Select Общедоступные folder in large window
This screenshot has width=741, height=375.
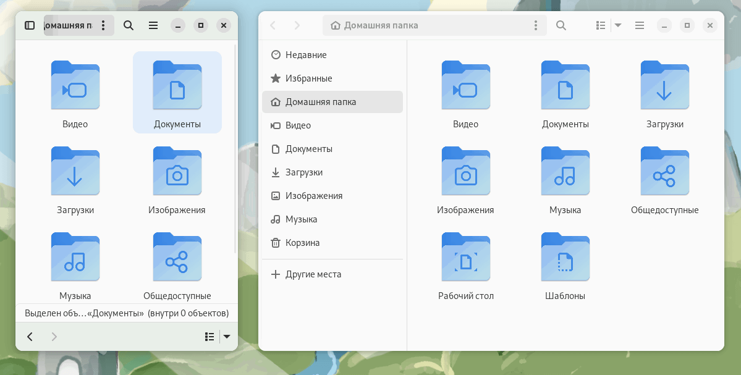[664, 180]
